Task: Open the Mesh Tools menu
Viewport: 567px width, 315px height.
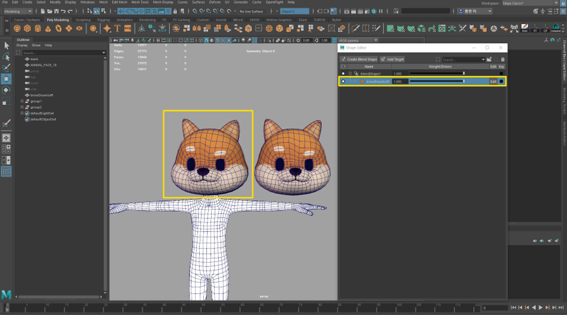Action: (140, 2)
